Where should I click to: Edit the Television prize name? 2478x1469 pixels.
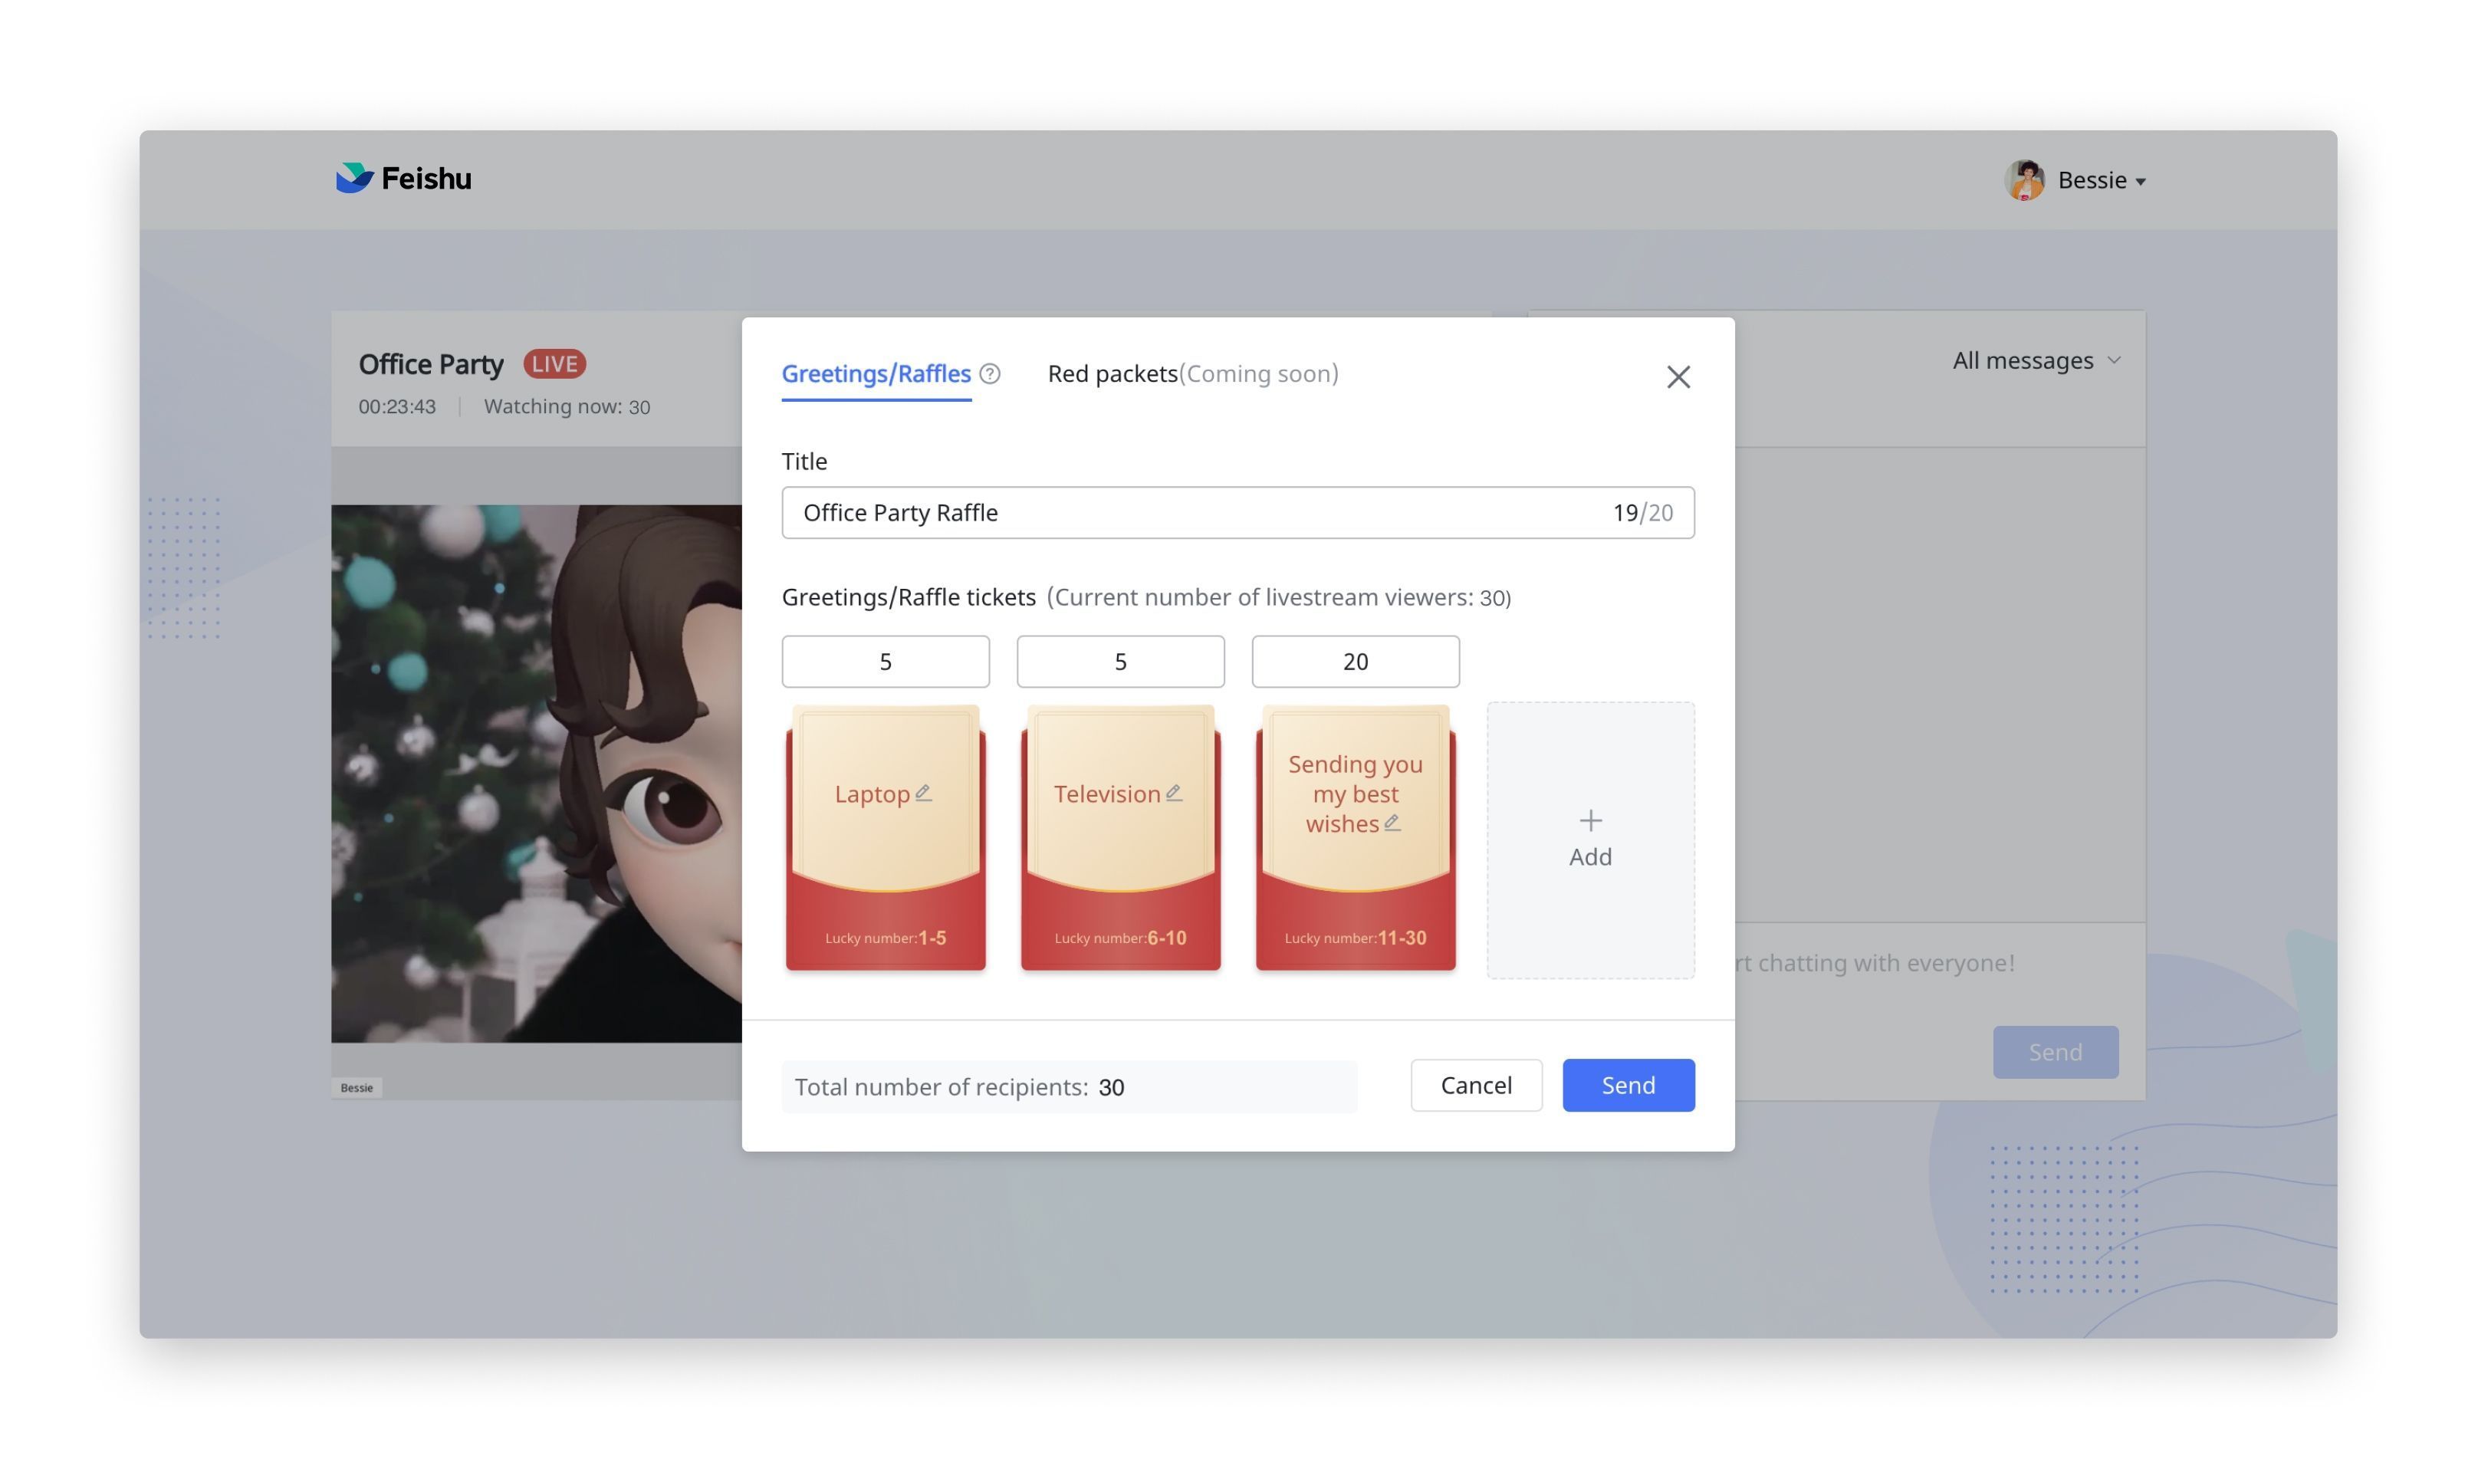click(1175, 792)
